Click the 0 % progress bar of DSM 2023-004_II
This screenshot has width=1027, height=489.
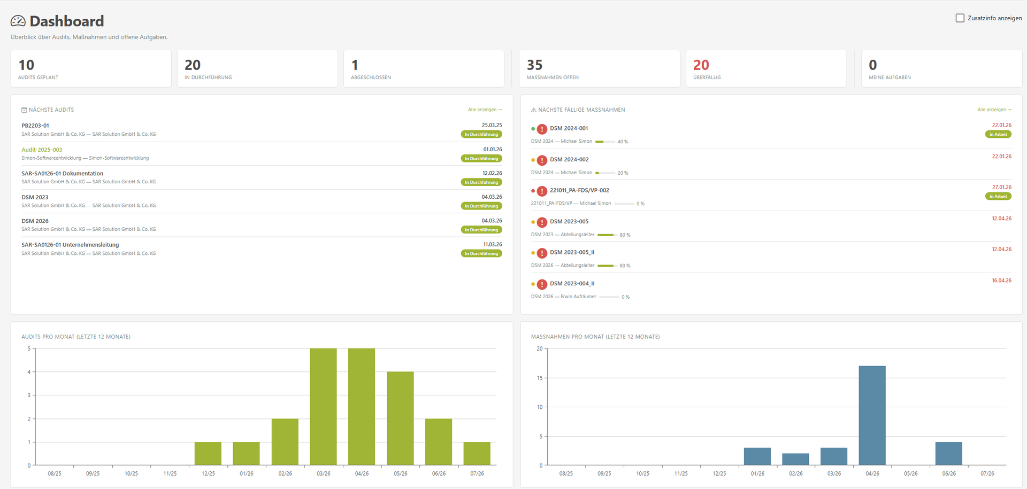pyautogui.click(x=609, y=297)
